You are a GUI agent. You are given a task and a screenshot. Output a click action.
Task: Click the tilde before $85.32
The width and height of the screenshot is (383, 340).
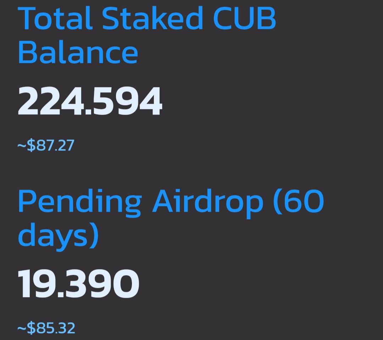(22, 328)
